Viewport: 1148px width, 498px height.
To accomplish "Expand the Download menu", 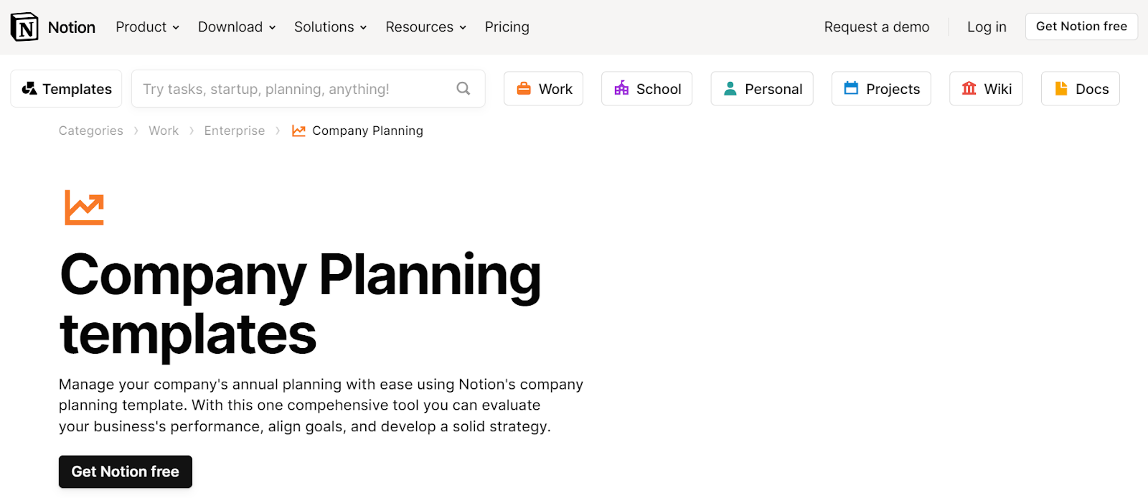I will 237,27.
